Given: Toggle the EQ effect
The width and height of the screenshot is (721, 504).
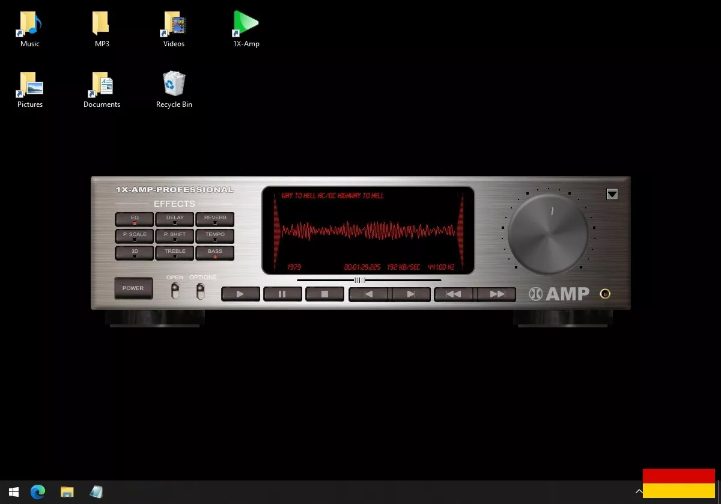Looking at the screenshot, I should tap(135, 219).
